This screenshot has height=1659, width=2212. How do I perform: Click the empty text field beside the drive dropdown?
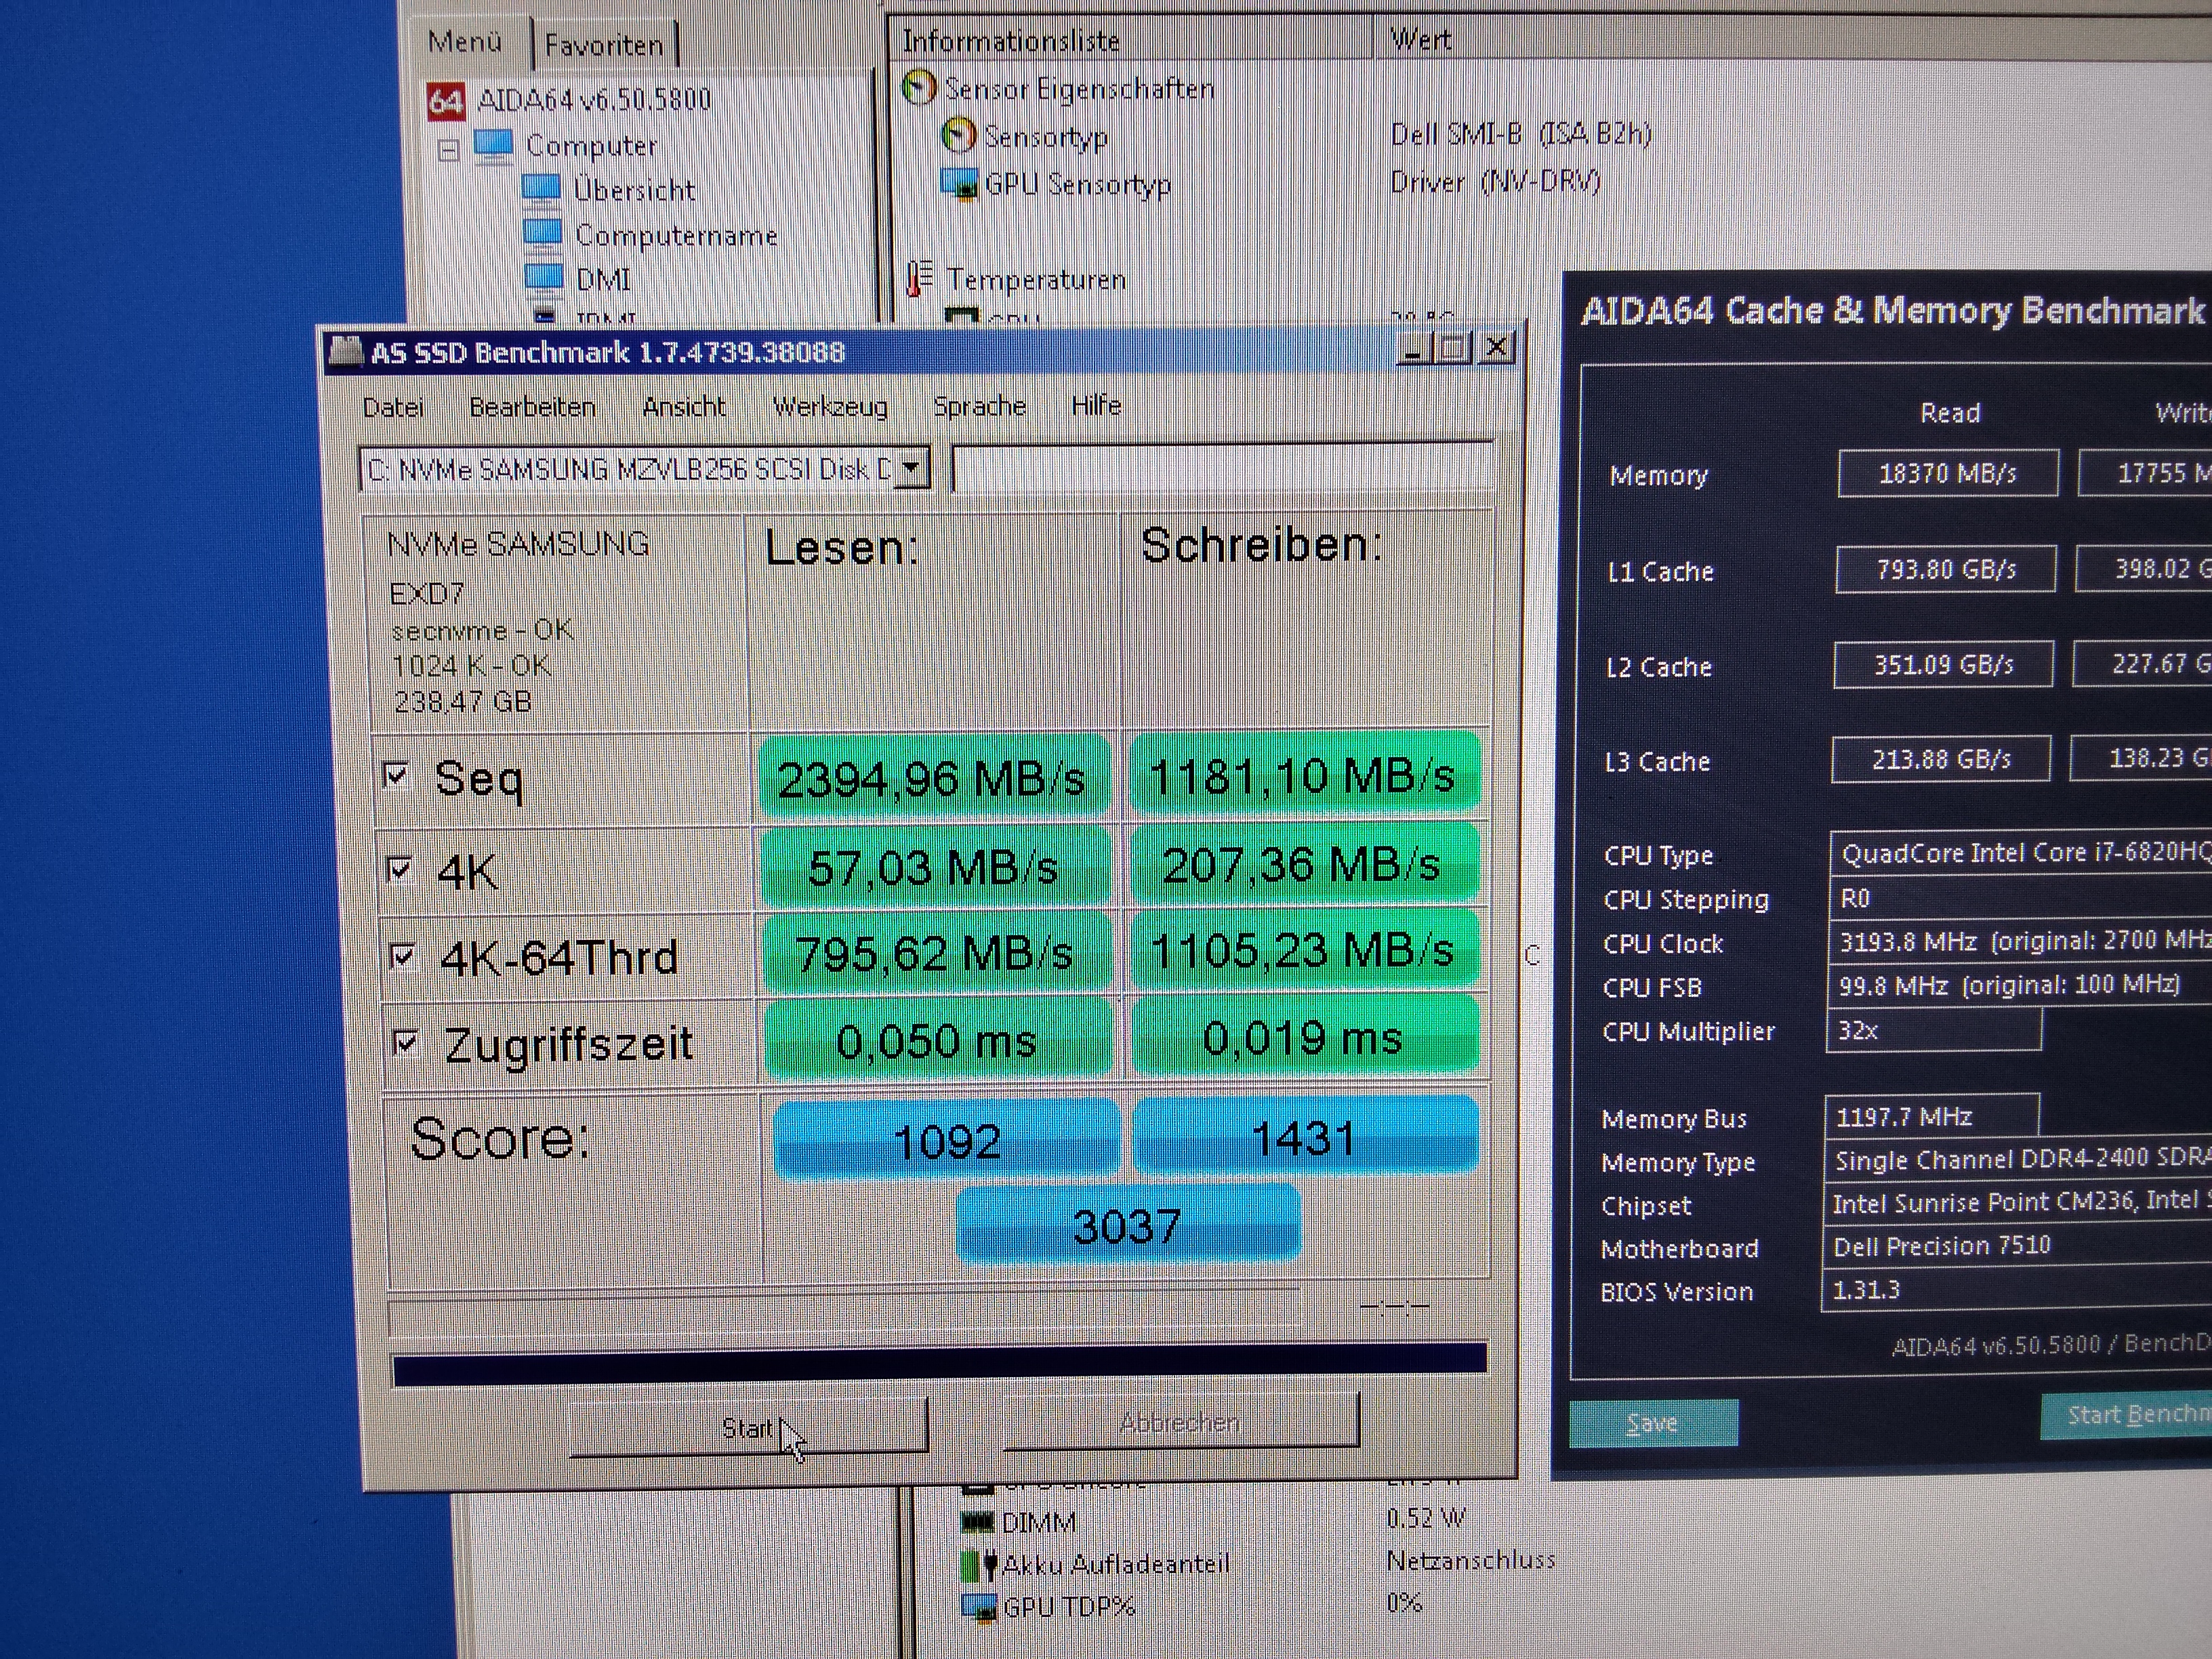(1222, 467)
